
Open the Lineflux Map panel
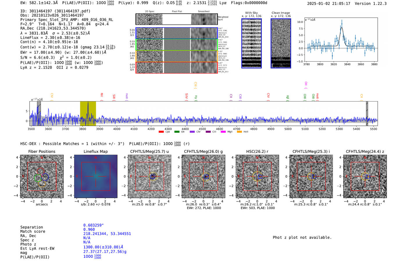coord(96,176)
